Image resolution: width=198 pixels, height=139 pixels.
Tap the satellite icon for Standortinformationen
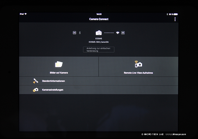(x=35, y=81)
